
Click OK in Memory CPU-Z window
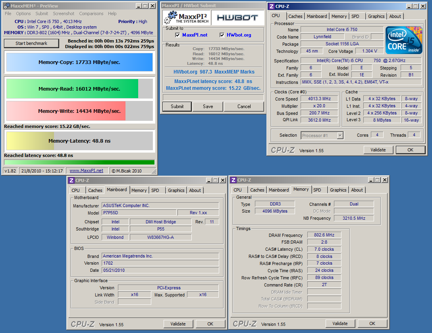[372, 323]
